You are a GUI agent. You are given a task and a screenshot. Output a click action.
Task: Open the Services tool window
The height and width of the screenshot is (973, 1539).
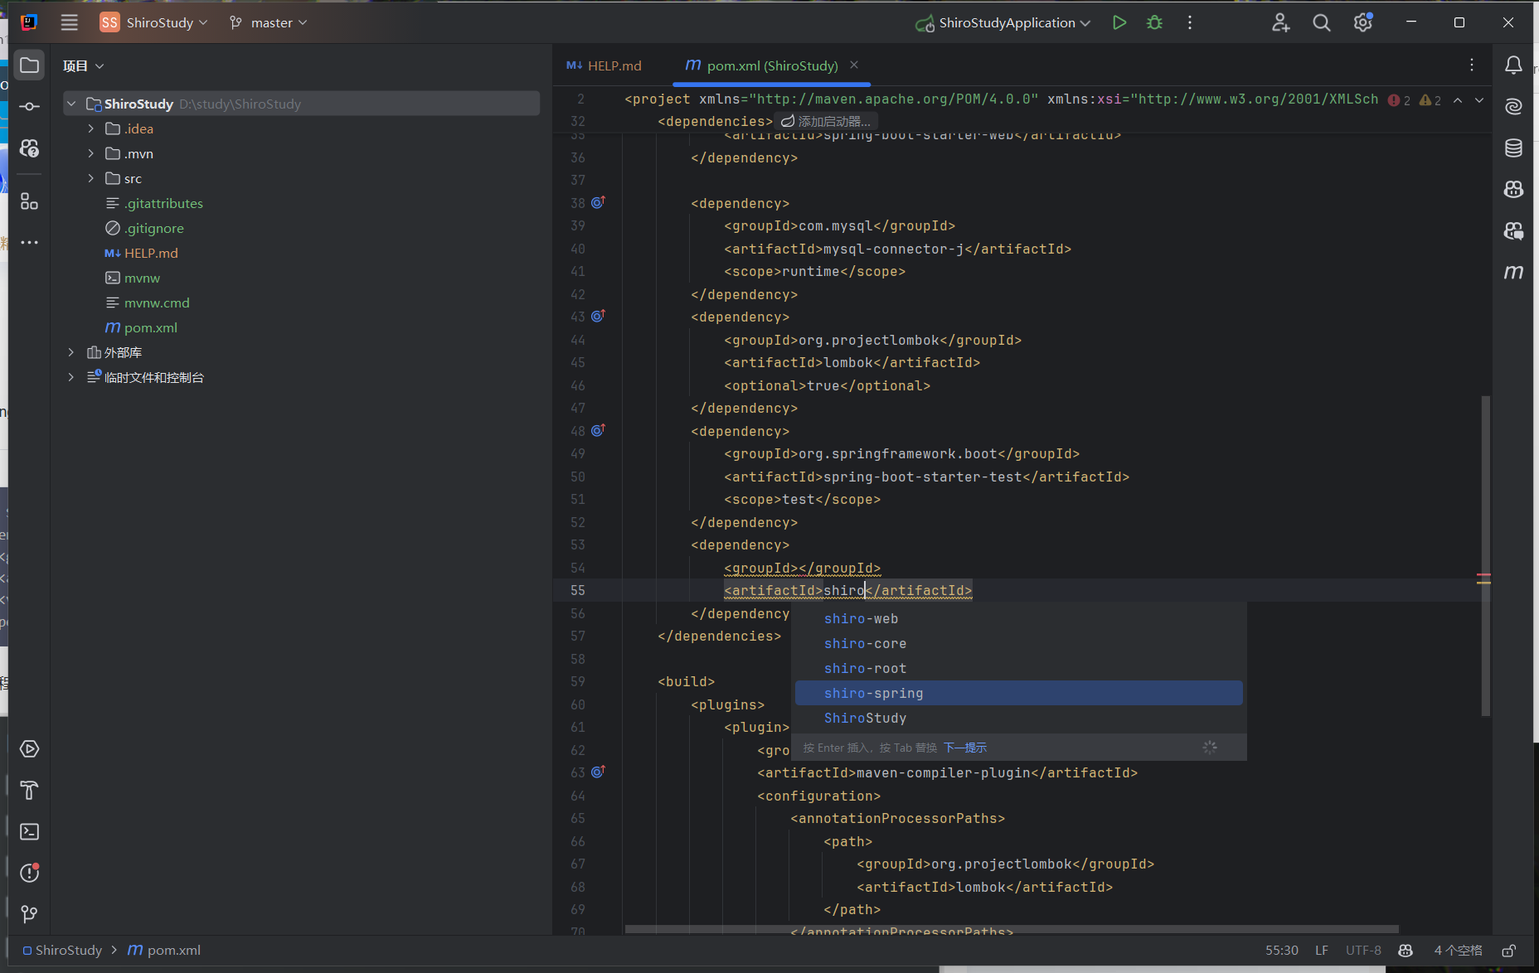(29, 749)
